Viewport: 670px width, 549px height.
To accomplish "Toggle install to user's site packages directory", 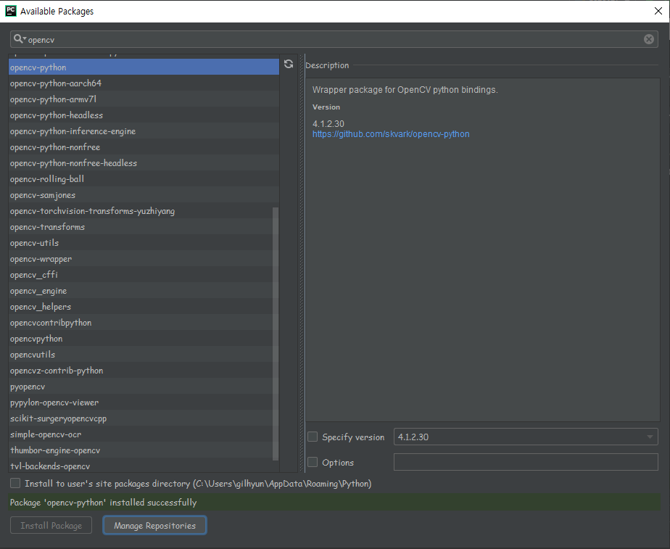I will click(x=15, y=483).
